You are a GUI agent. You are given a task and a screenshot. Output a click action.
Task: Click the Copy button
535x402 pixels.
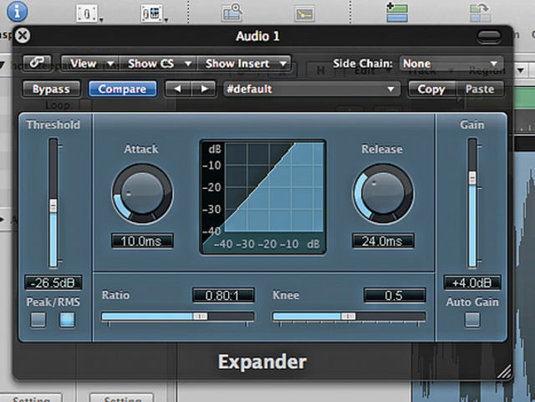431,89
